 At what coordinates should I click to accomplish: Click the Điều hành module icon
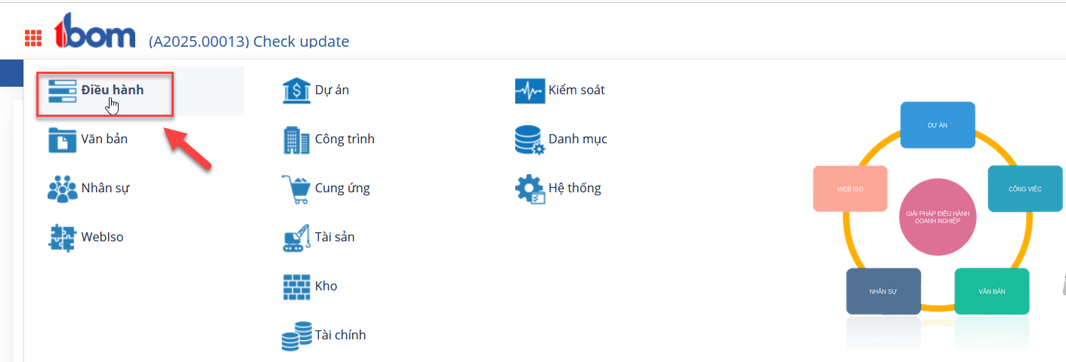coord(62,90)
